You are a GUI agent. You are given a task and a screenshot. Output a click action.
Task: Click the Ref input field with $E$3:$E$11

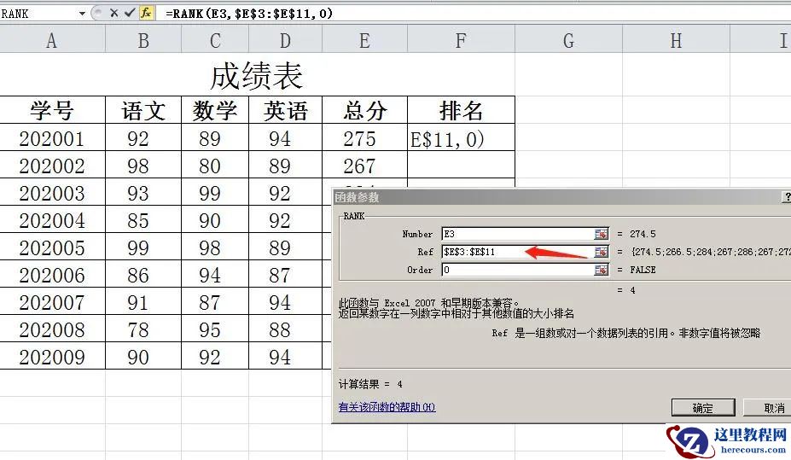click(x=518, y=252)
